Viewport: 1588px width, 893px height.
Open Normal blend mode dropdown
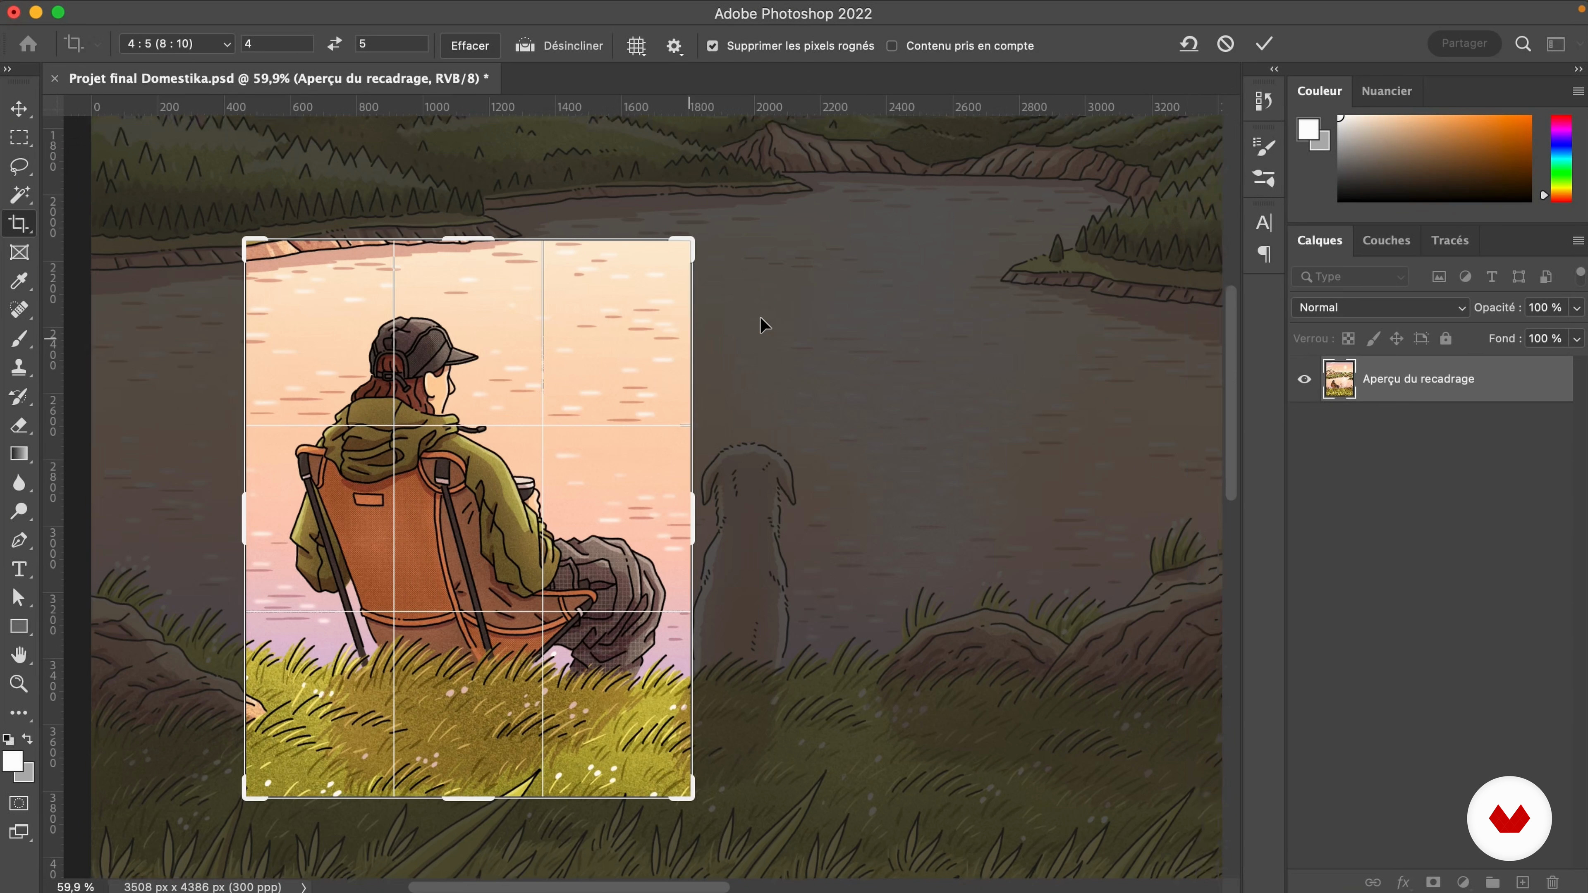[x=1380, y=308]
